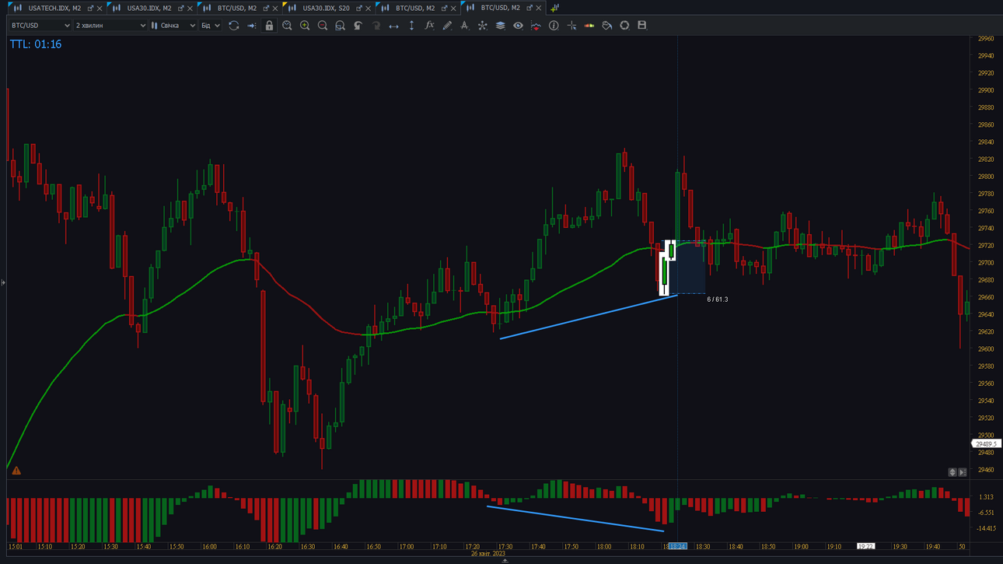Click the zoom out magnifier icon

coord(323,26)
